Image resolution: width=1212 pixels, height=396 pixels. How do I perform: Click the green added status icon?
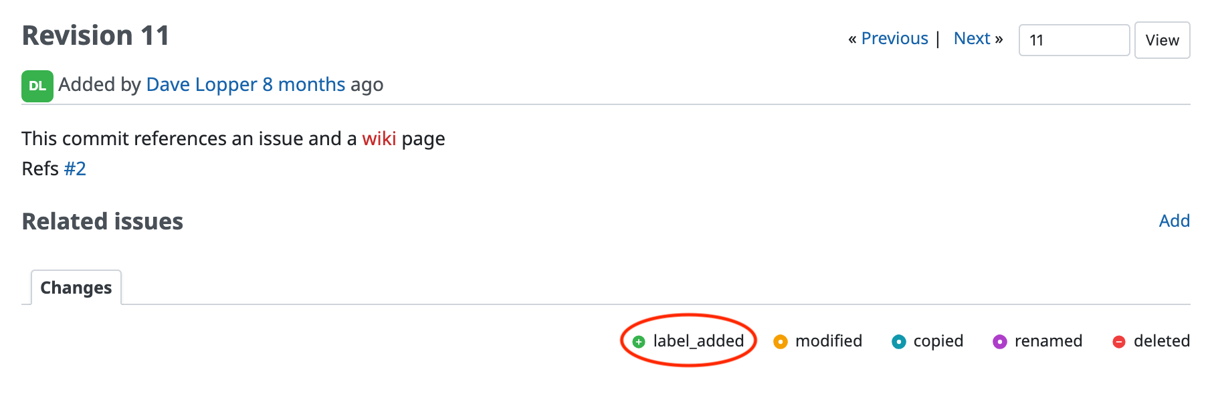(639, 342)
